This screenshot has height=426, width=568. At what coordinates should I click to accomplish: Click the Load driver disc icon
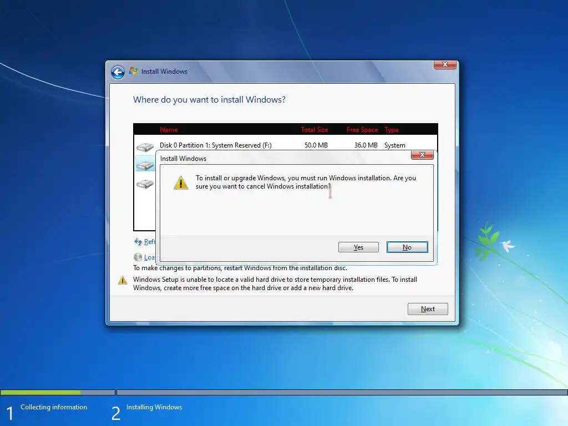(x=138, y=257)
